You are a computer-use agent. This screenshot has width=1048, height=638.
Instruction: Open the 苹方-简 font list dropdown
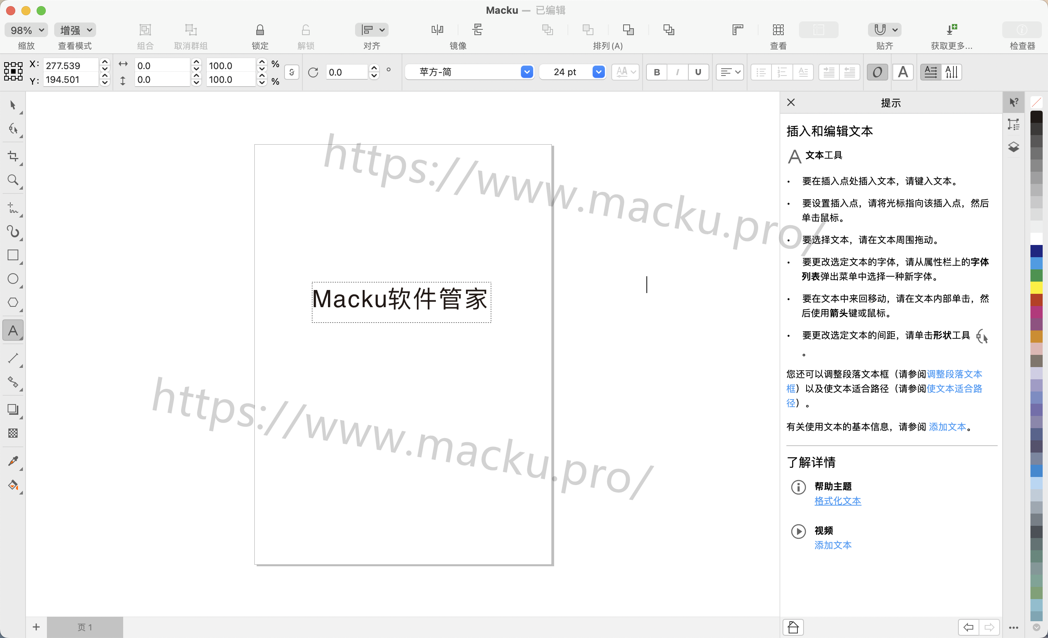[527, 72]
